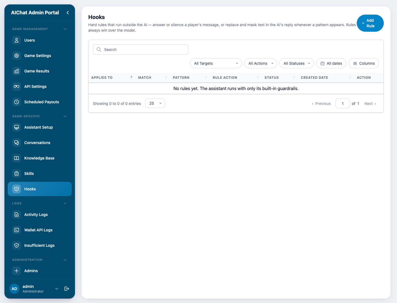Click the Game Results bar chart icon
Viewport: 397px width, 303px height.
[x=17, y=71]
